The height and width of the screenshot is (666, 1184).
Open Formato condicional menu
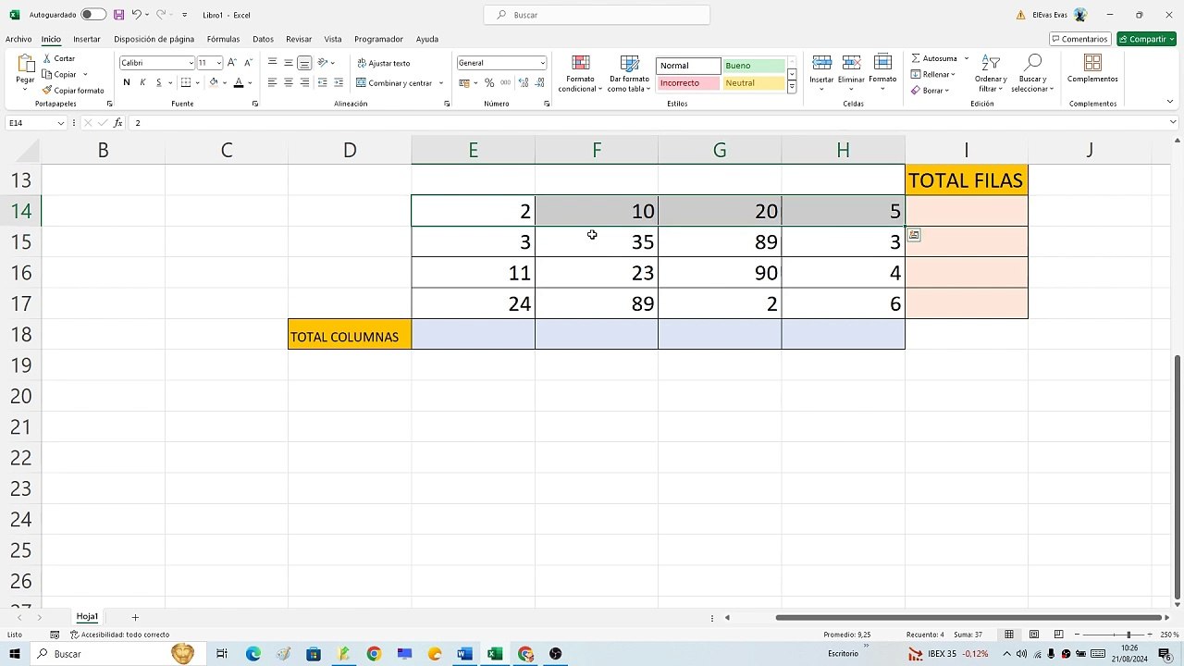point(580,73)
